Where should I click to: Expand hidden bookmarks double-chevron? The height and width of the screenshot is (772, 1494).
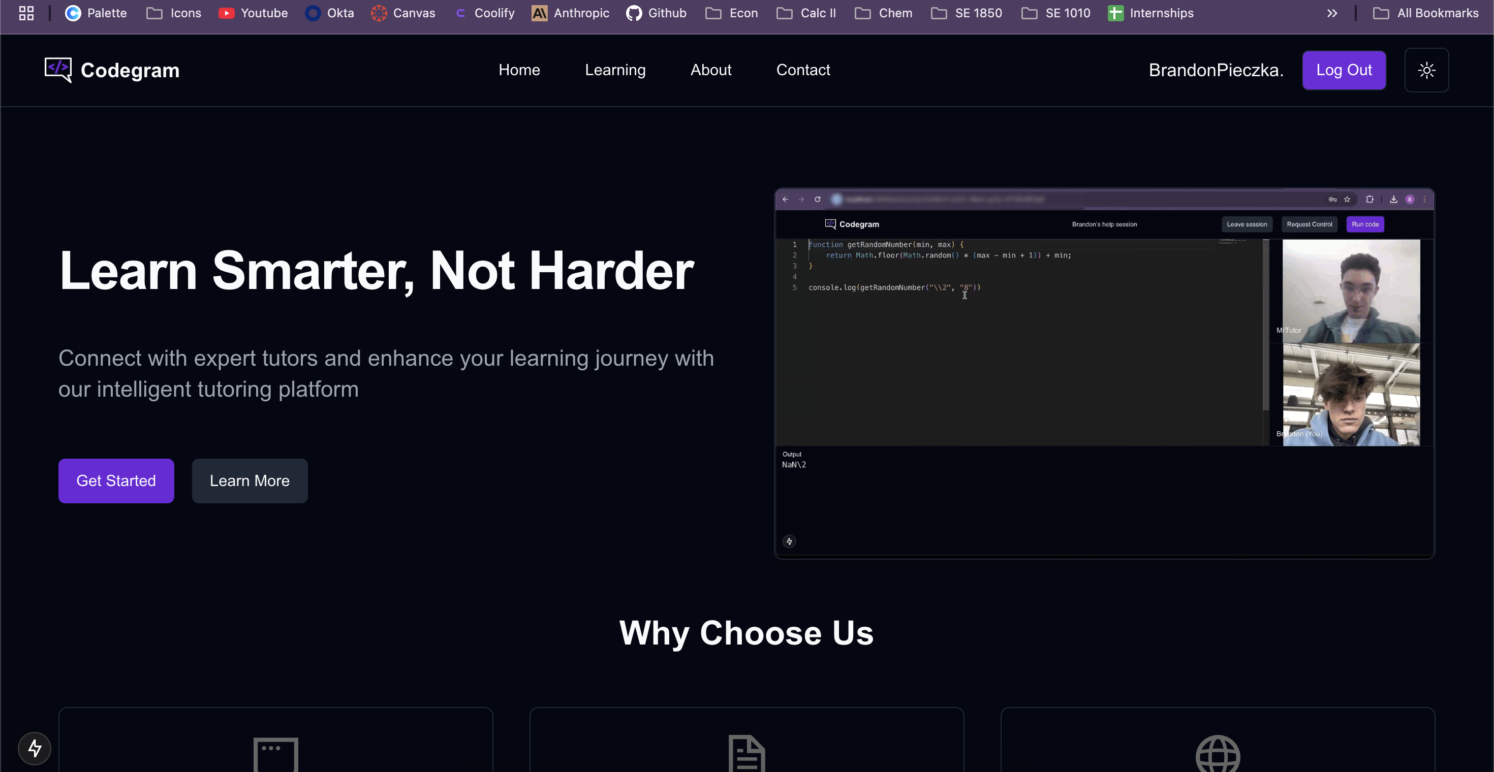(x=1332, y=13)
